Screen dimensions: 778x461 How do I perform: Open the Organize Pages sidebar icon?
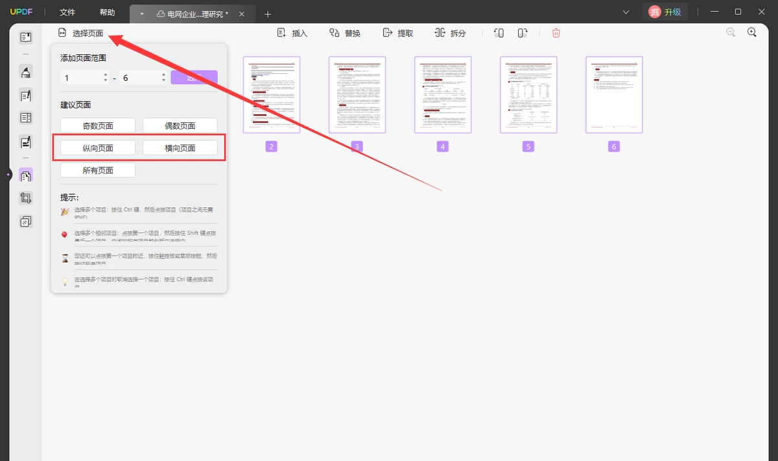[x=26, y=175]
